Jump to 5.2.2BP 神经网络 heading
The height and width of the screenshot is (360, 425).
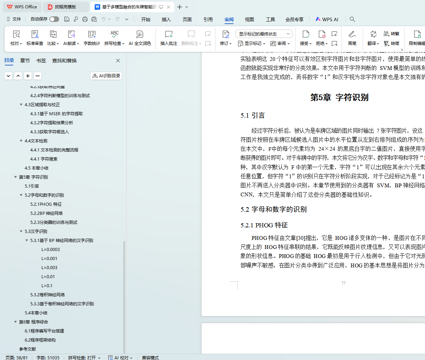coord(46,213)
